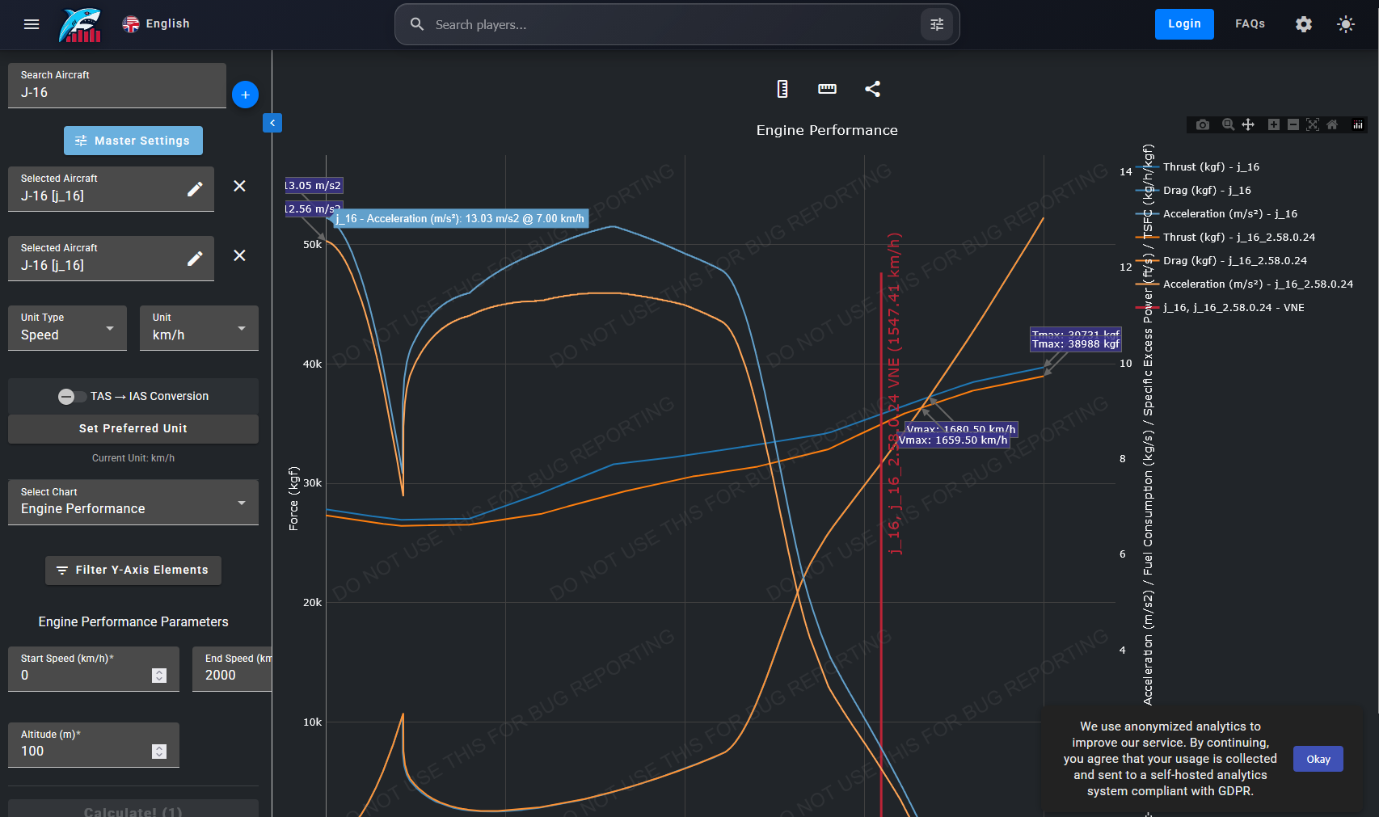Add another aircraft with plus button

click(245, 95)
